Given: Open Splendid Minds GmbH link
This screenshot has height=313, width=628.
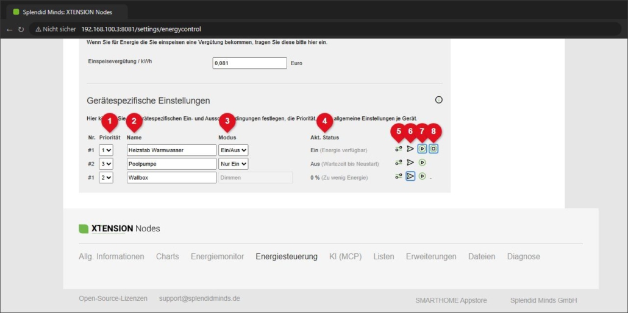Looking at the screenshot, I should 543,300.
